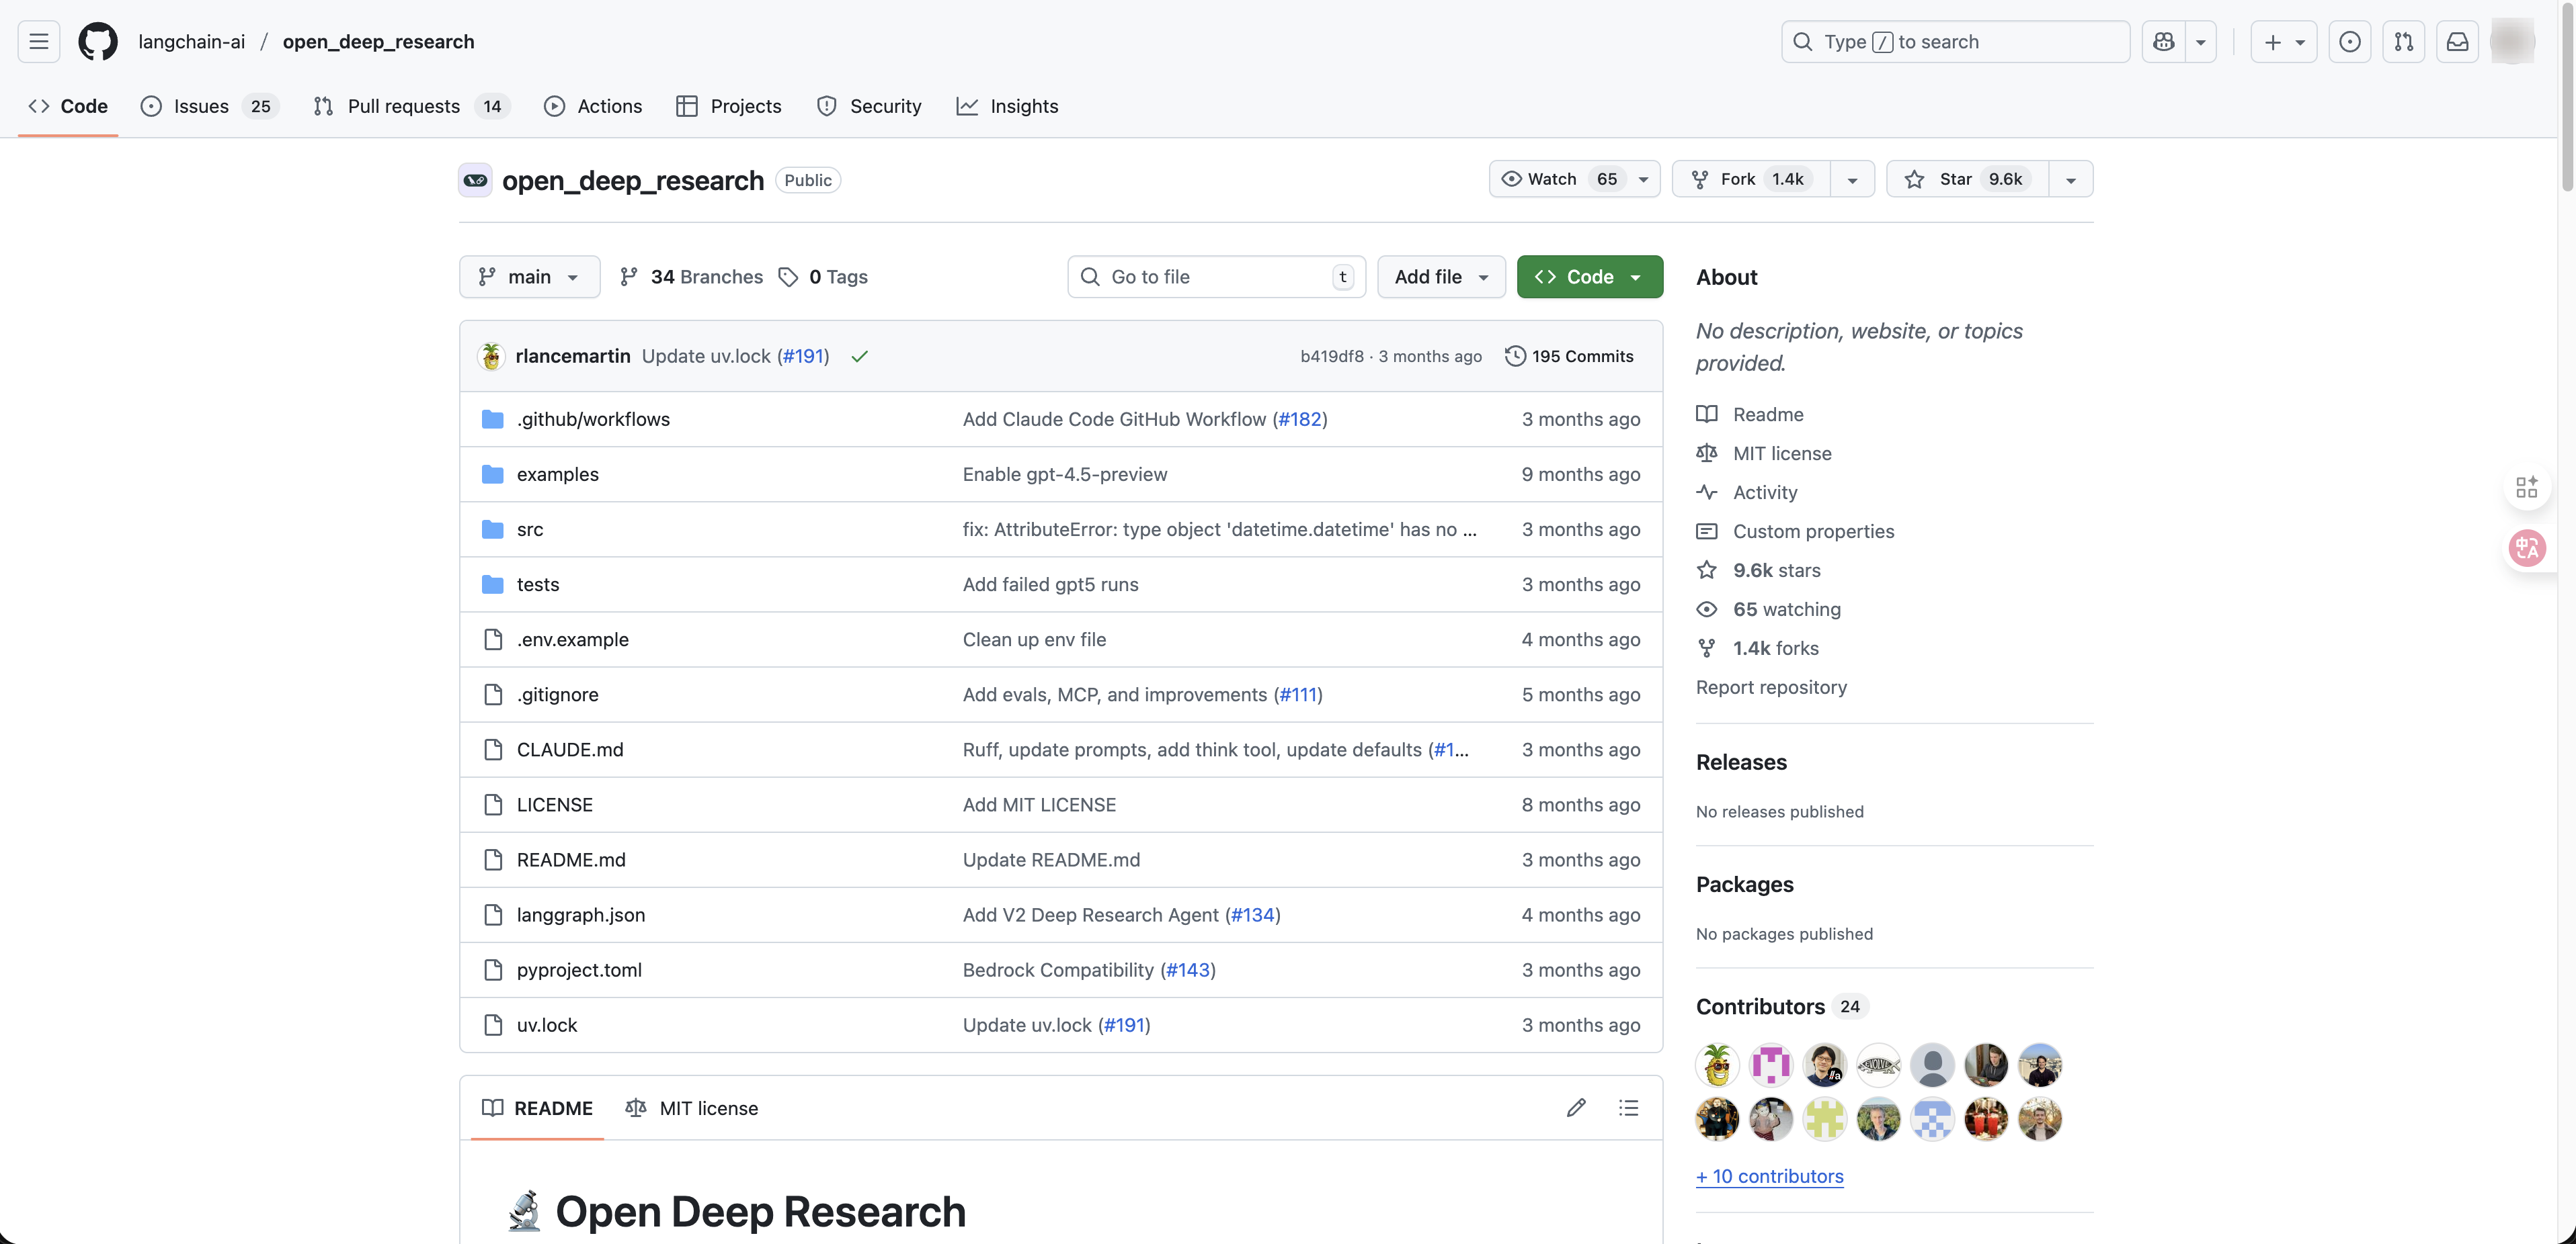
Task: Open the 'Add failed gpt5 runs' commit message
Action: (x=1050, y=584)
